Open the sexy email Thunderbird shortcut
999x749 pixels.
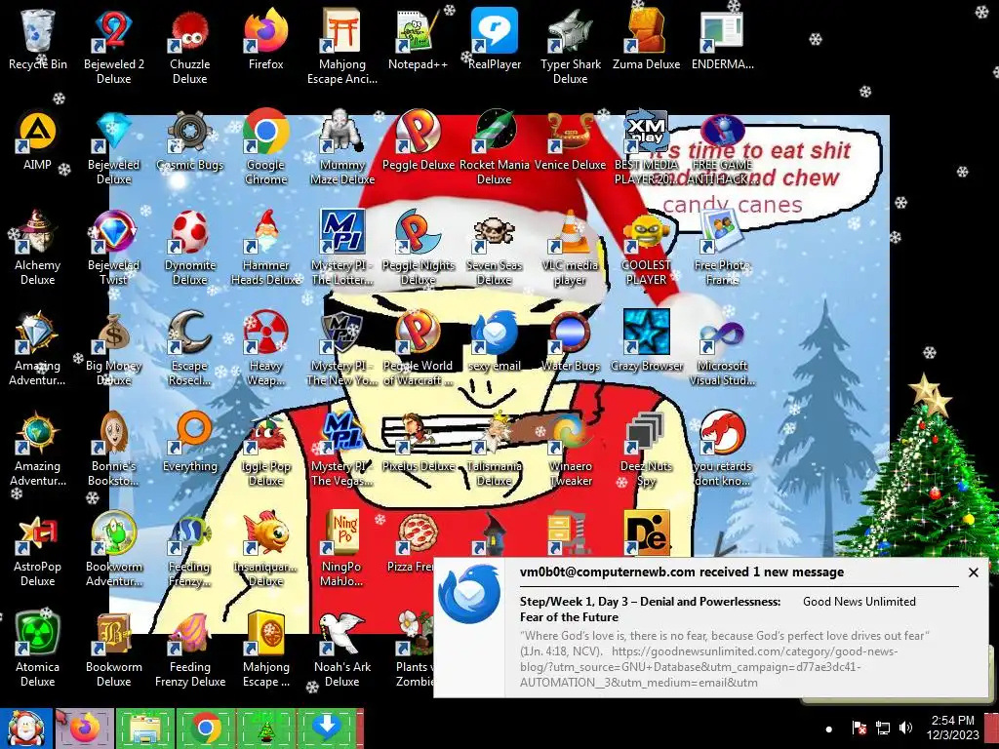pyautogui.click(x=495, y=340)
